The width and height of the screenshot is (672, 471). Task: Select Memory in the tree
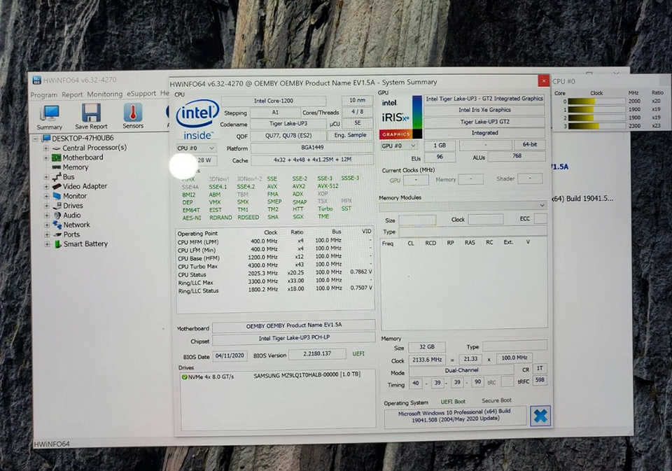tap(76, 167)
